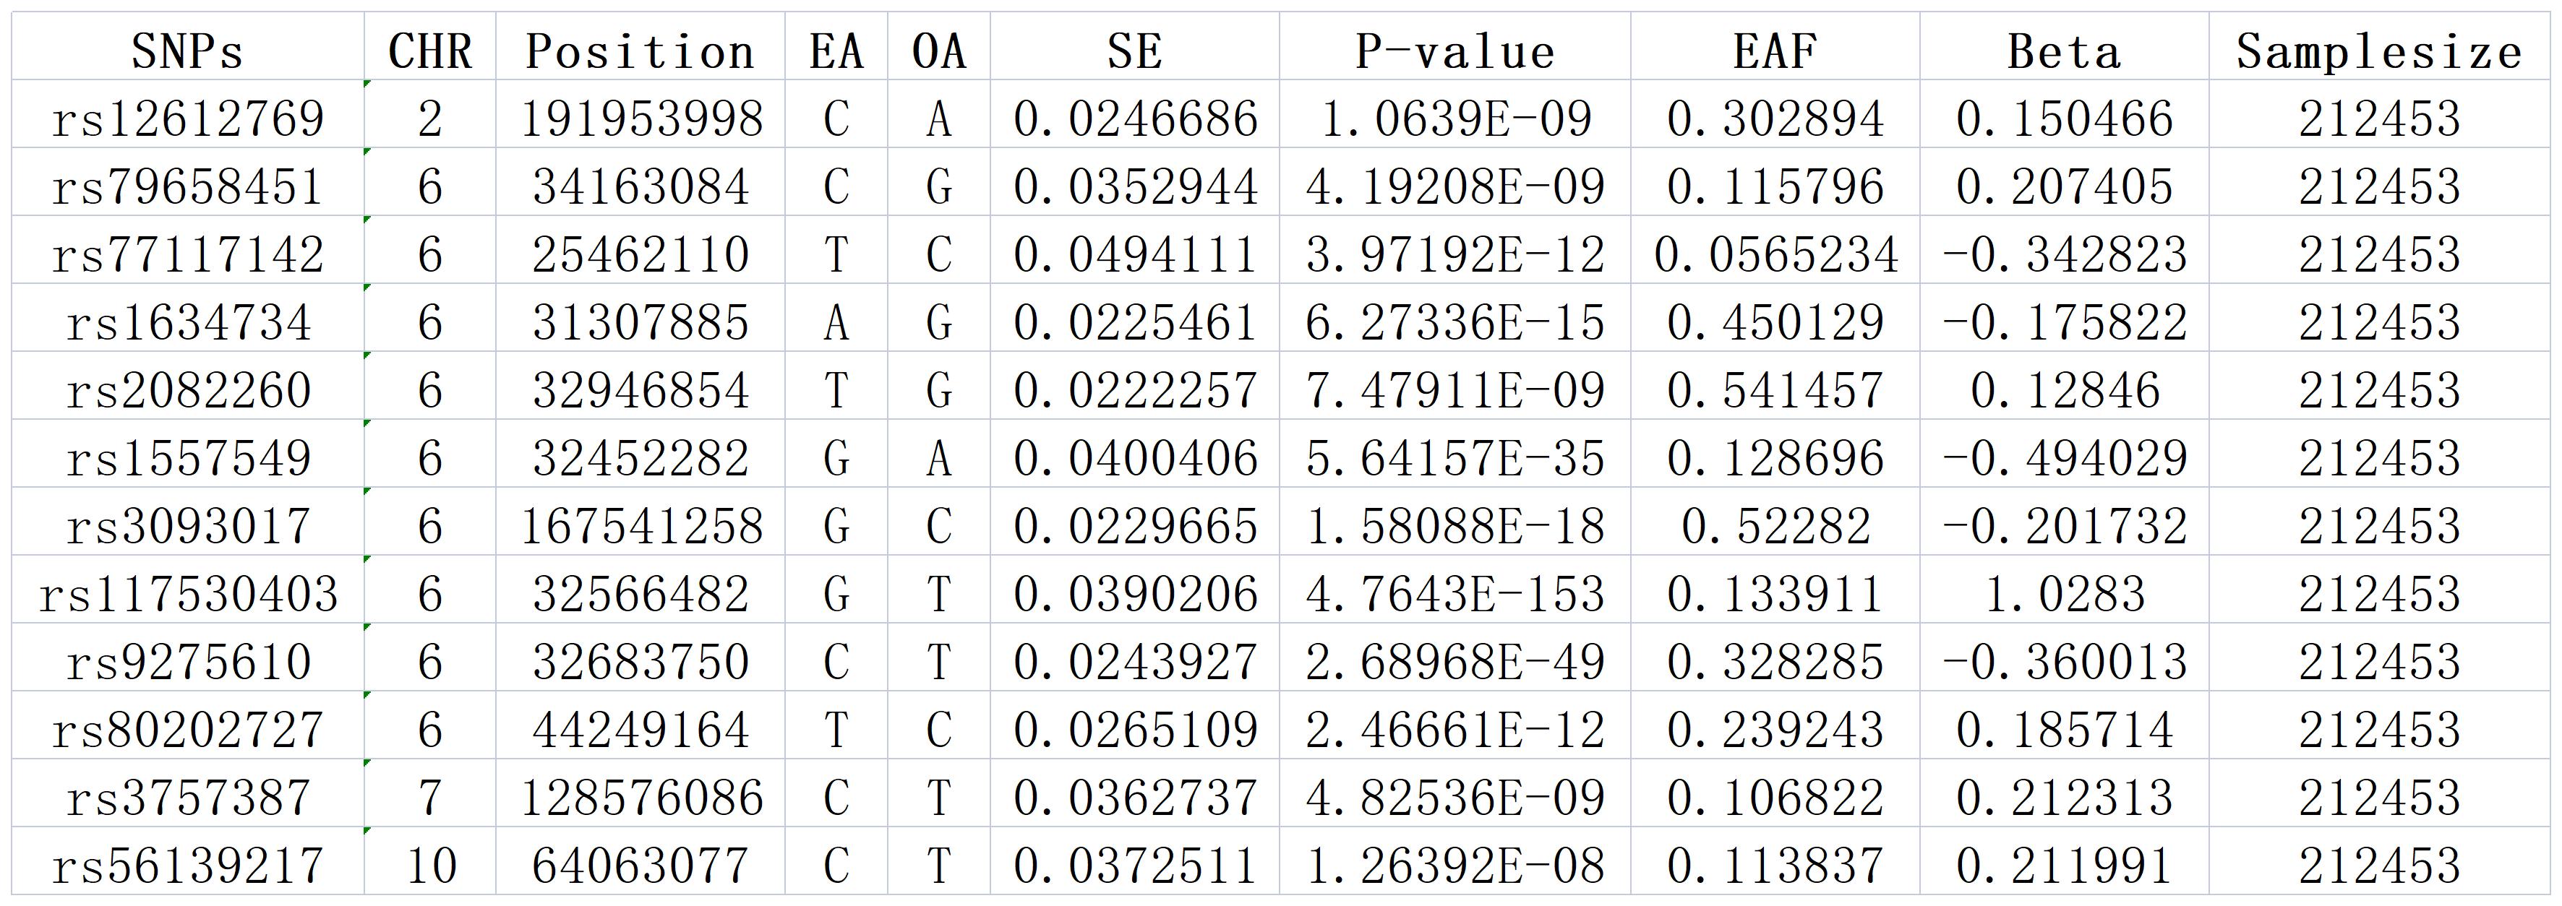Select the Position column header
Screen dimensions: 2562x906
640,51
